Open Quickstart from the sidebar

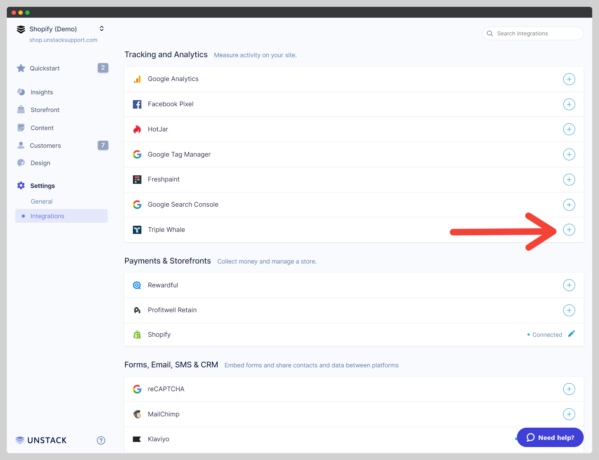(45, 68)
